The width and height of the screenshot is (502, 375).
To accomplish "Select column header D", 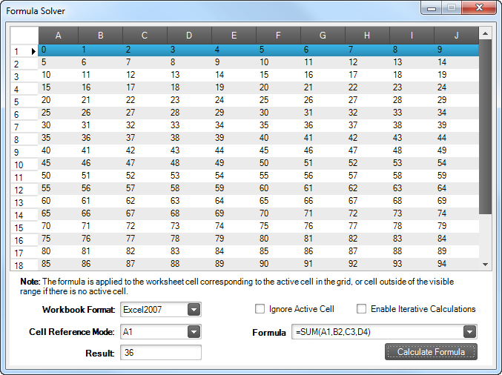I will click(189, 35).
